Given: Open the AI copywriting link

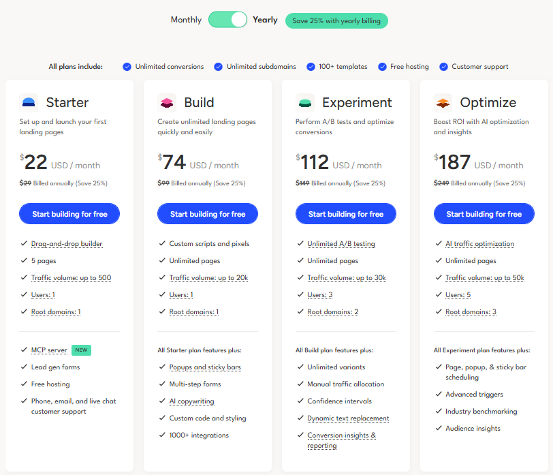Looking at the screenshot, I should pyautogui.click(x=191, y=401).
